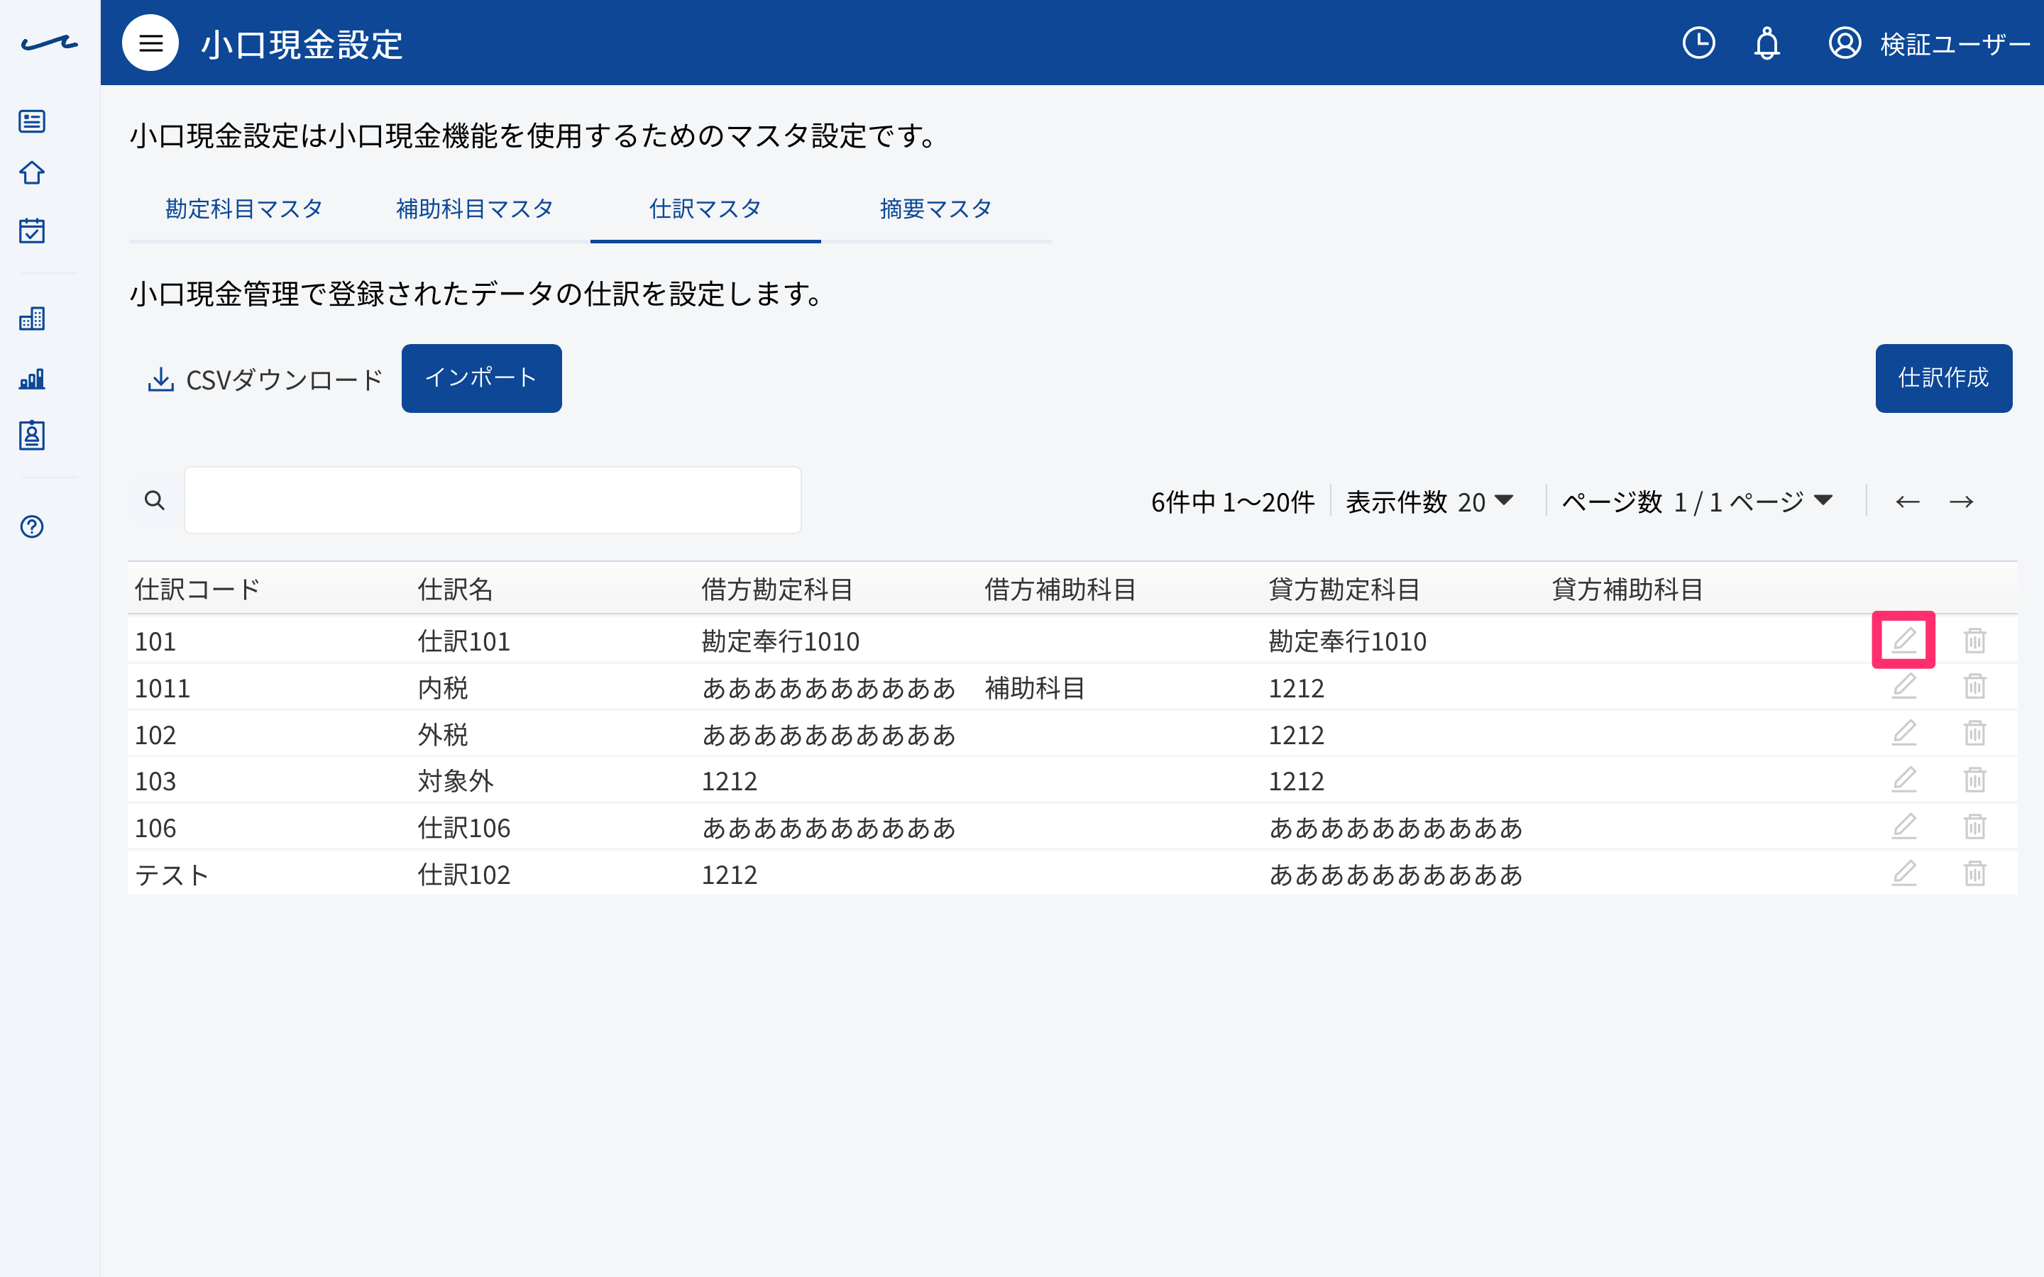
Task: Delete row 1011 using trash icon
Action: pyautogui.click(x=1974, y=687)
